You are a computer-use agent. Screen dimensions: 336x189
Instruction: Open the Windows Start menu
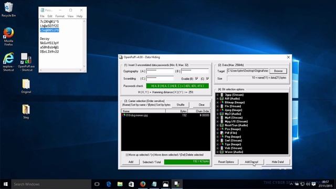click(x=6, y=184)
